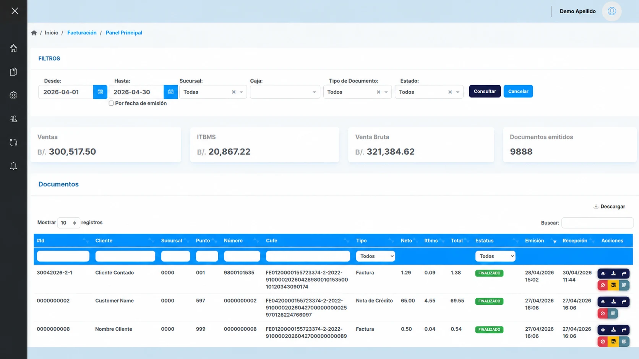Open the notifications bell in the sidebar
The width and height of the screenshot is (639, 359).
coord(13,166)
